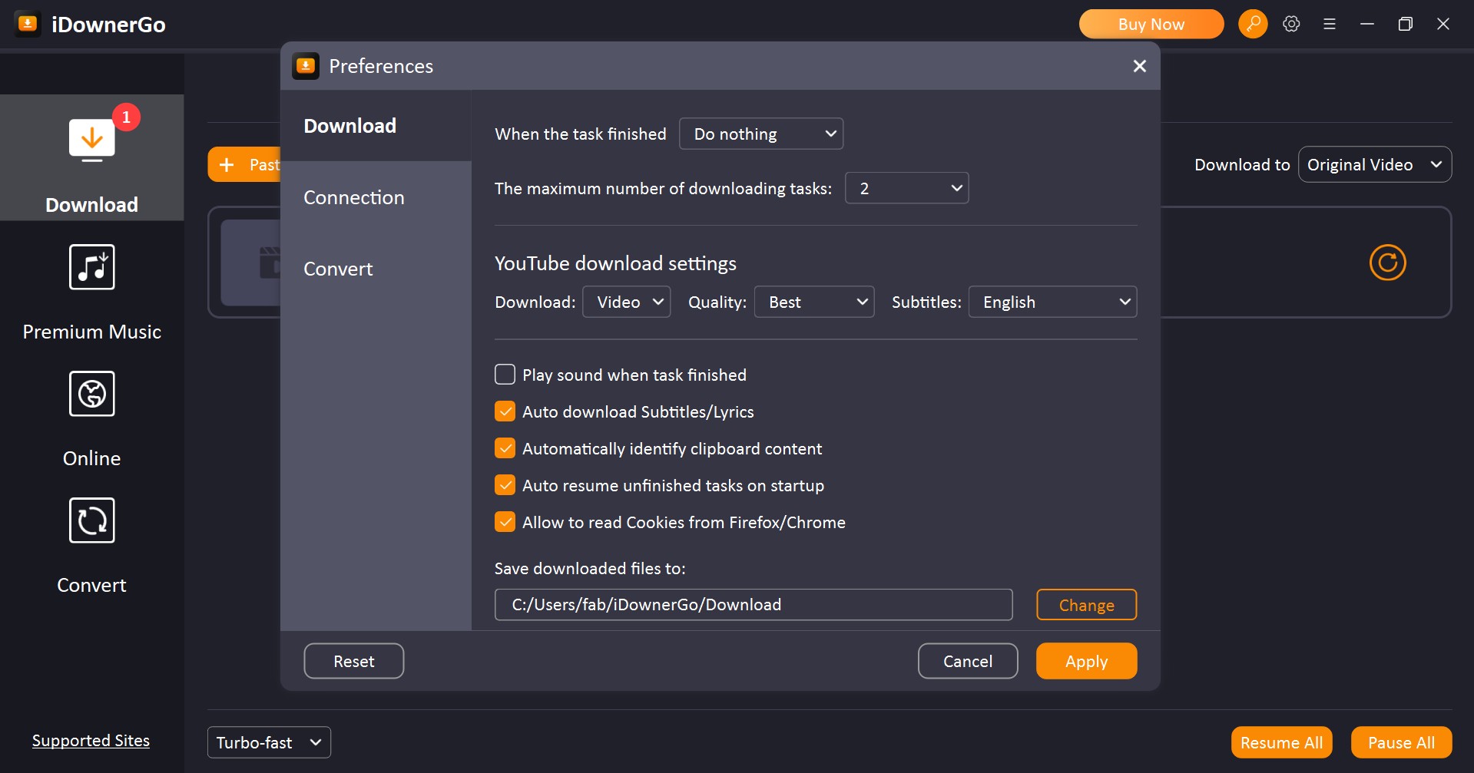Viewport: 1474px width, 773px height.
Task: Switch to the Convert preferences tab
Action: point(338,269)
